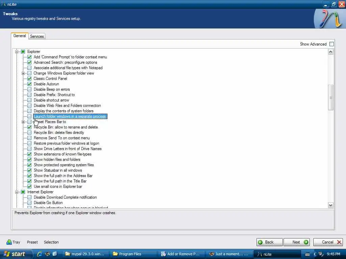Check Disable shortcut arrow option

pos(29,100)
